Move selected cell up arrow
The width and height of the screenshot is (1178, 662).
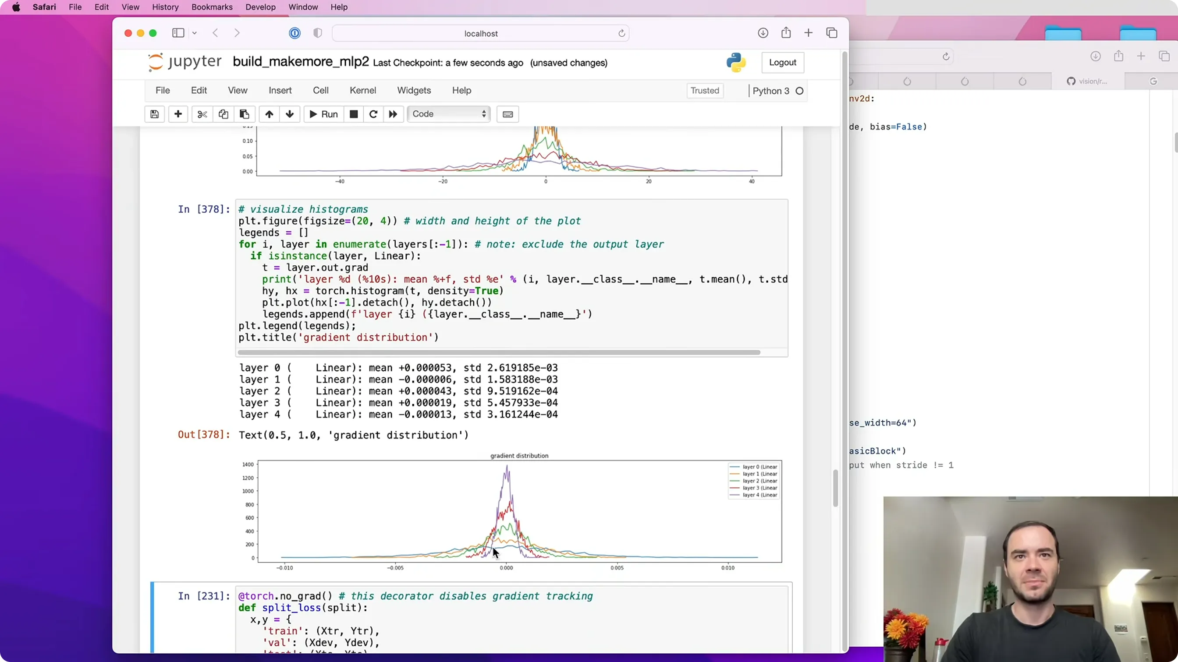click(x=270, y=114)
